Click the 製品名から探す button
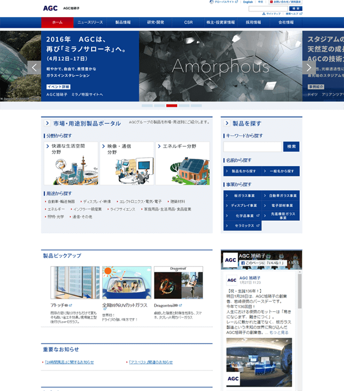344x391 pixels. point(243,171)
